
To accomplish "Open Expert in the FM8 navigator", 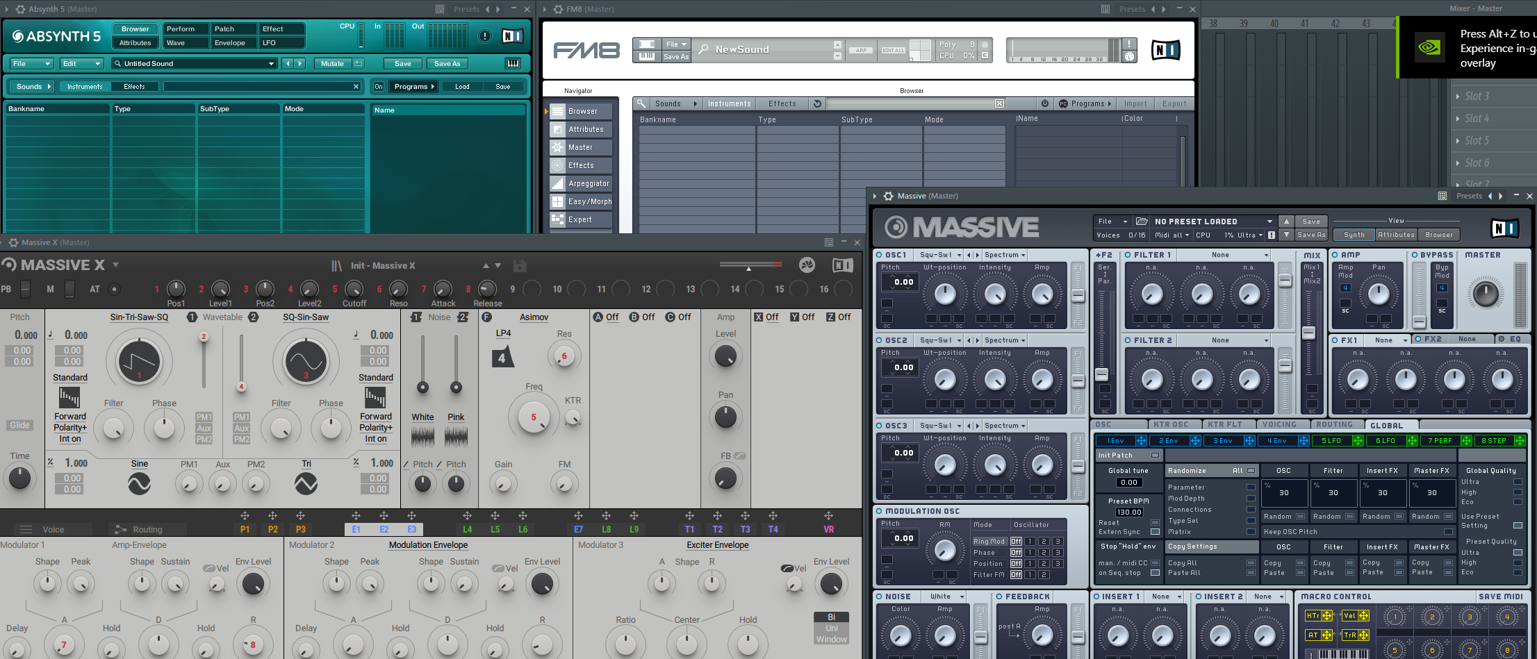I will 581,219.
